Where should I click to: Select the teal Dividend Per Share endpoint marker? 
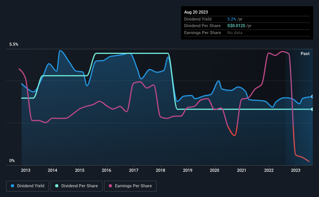(312, 109)
